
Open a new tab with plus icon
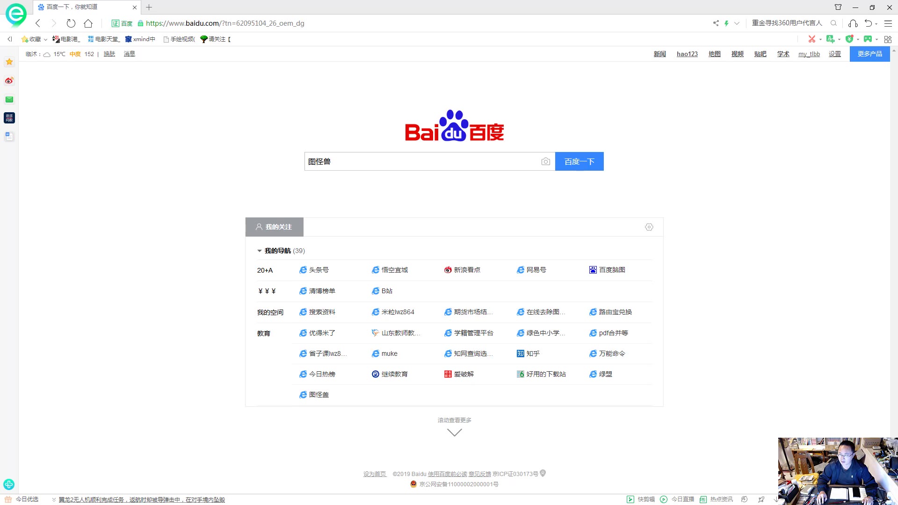[149, 7]
